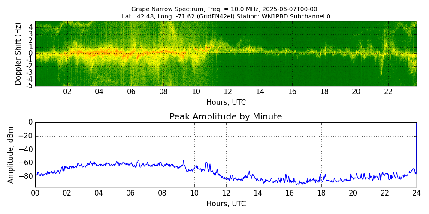Click the 'Peak Amplitude by Minute' title
Screen dimensions: 429x214
(226, 117)
